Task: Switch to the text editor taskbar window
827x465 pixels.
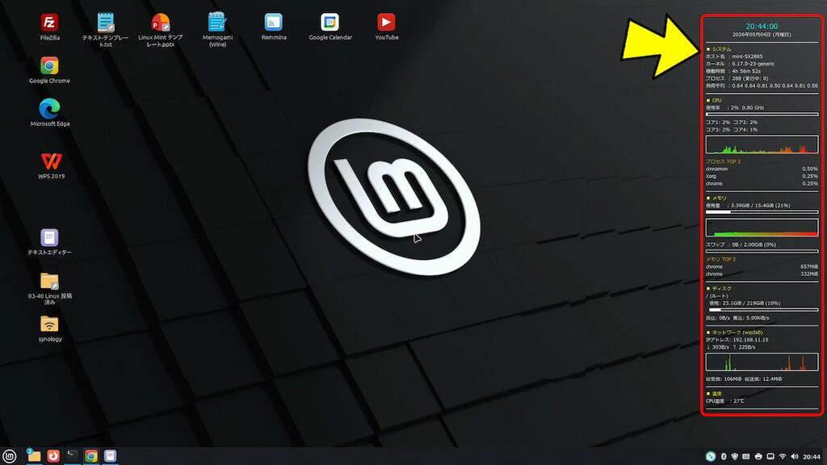Action: pos(110,456)
